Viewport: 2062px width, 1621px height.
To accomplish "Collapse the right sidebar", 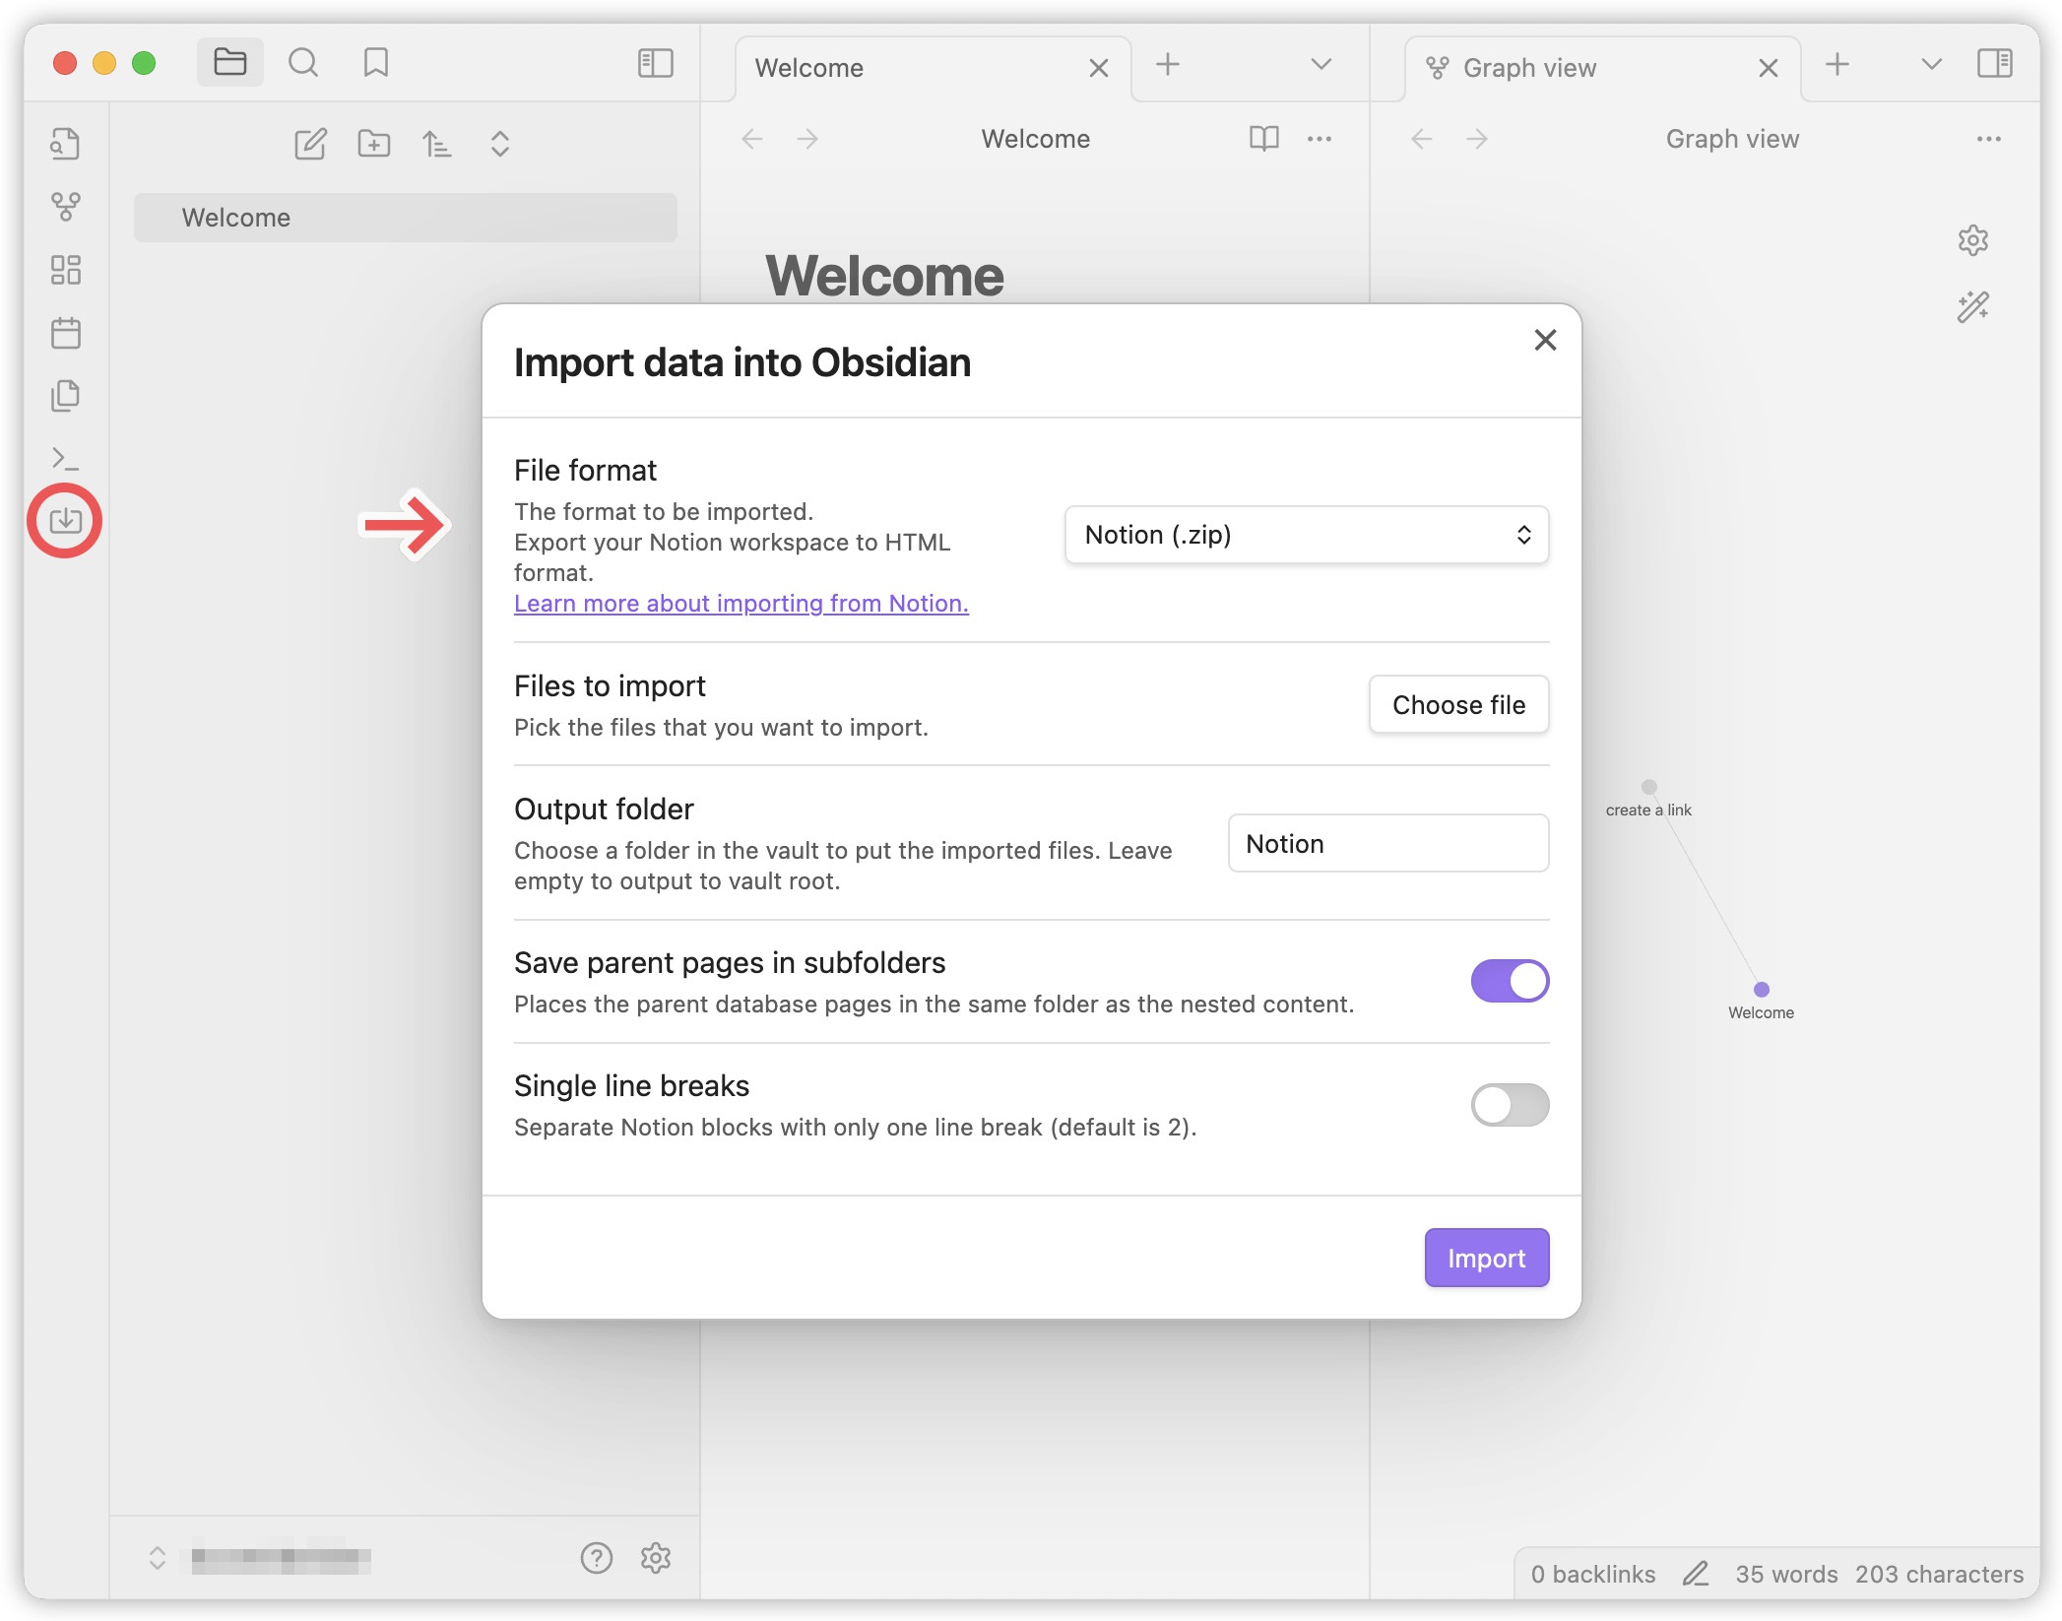I will 1994,64.
